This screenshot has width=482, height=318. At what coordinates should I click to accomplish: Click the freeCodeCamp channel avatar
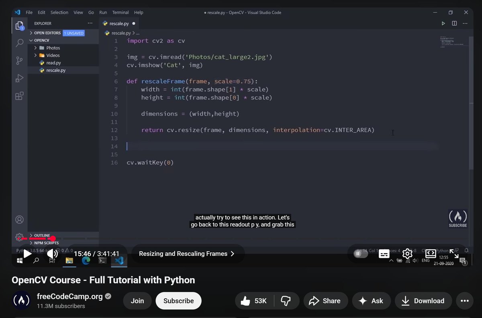tap(21, 301)
